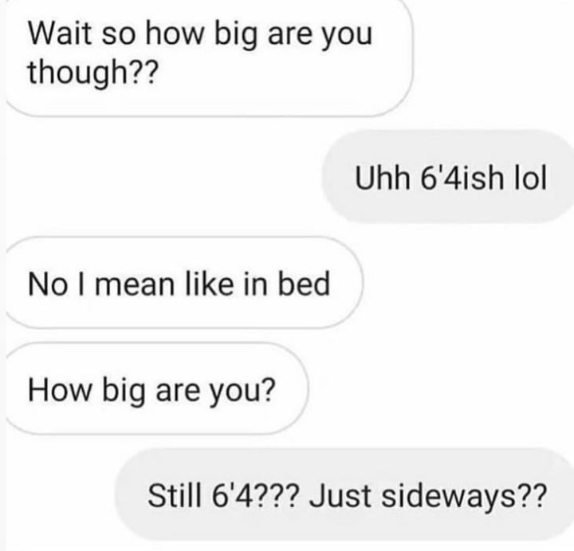Click the word "Just" in the final reply
This screenshot has width=574, height=551.
click(x=340, y=496)
